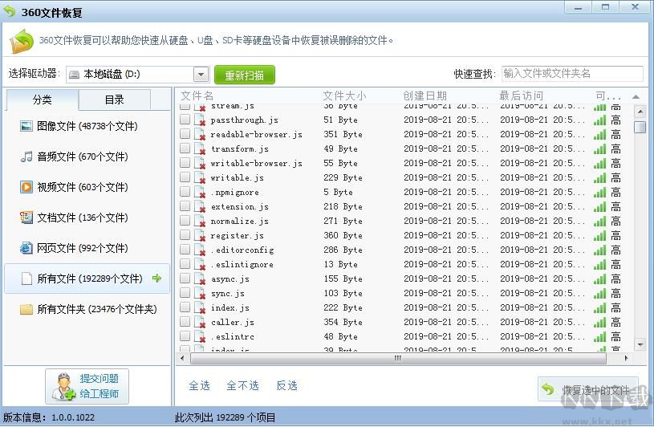This screenshot has width=654, height=427.
Task: Select 网页文件 (992个文件) category
Action: [x=87, y=248]
